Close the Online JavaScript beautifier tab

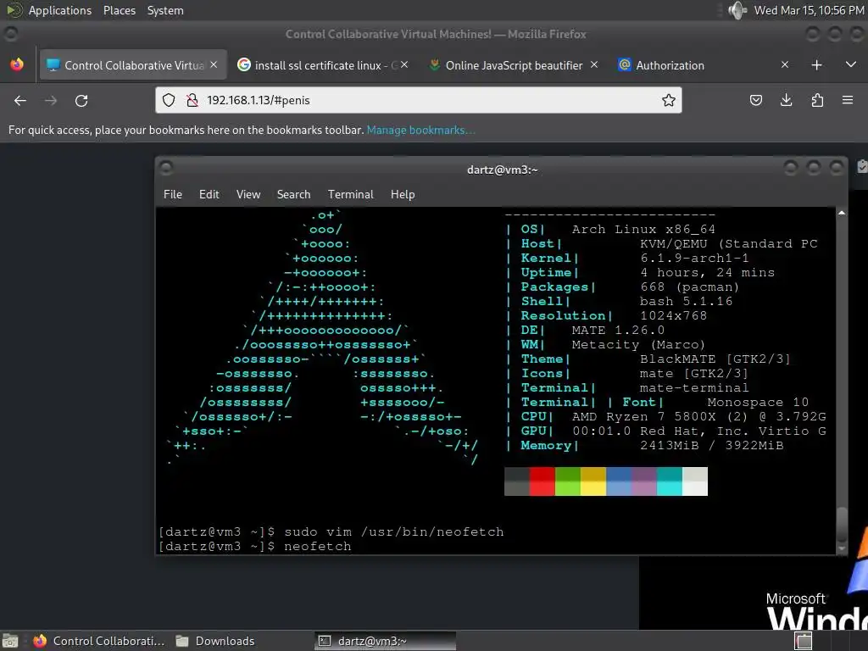click(x=594, y=64)
